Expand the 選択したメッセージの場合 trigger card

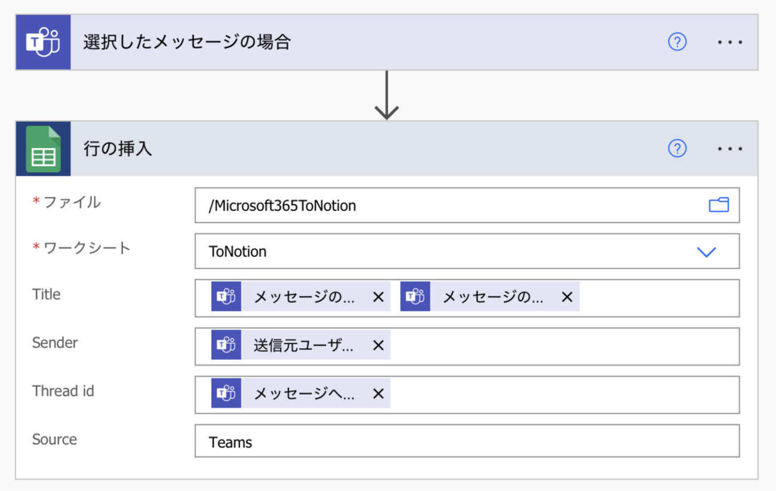(x=187, y=42)
